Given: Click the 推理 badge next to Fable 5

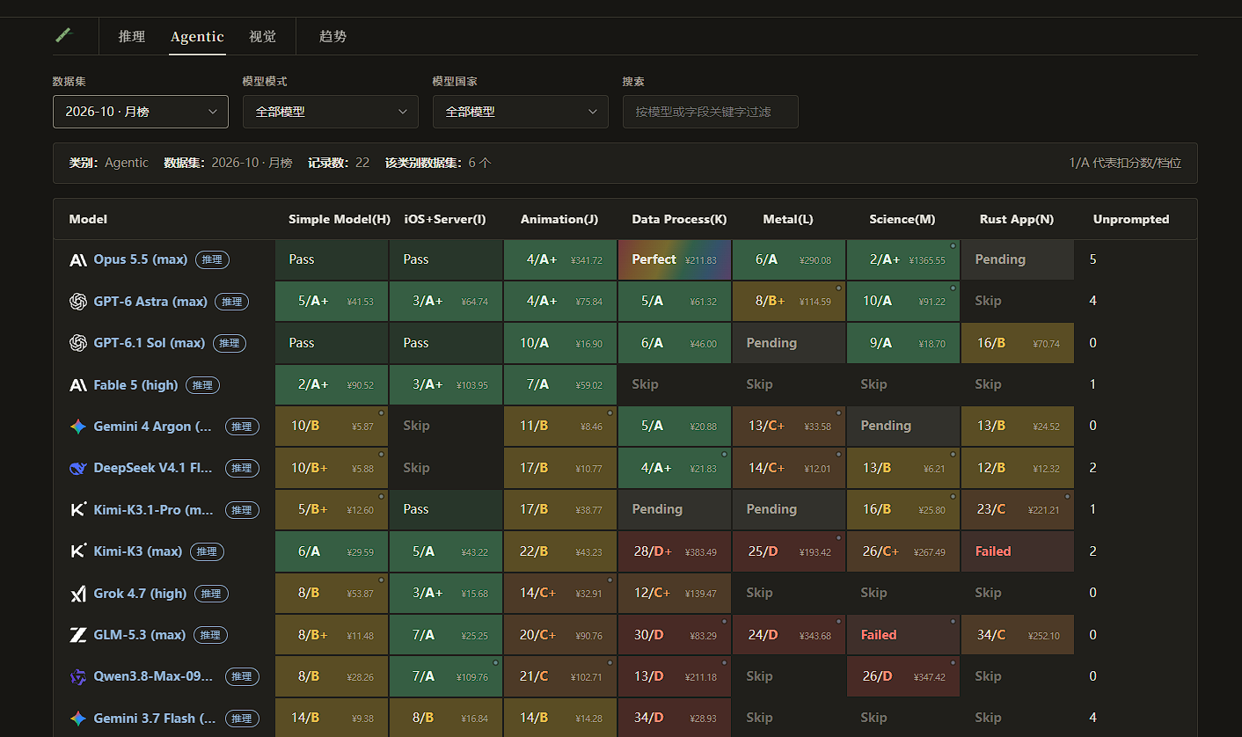Looking at the screenshot, I should (x=202, y=385).
